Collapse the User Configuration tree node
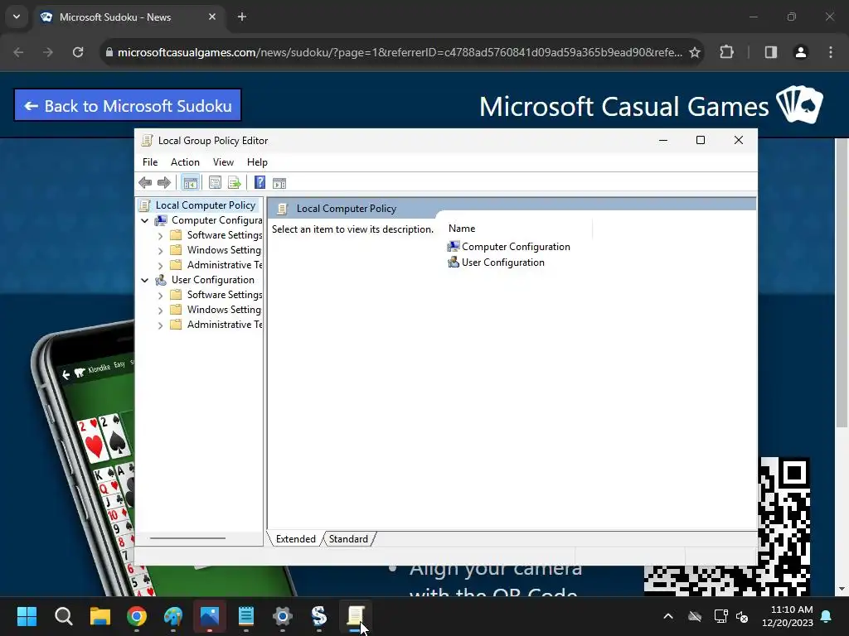 click(144, 280)
